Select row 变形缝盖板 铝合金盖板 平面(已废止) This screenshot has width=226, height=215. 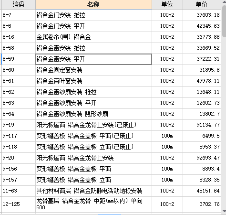click(93, 136)
